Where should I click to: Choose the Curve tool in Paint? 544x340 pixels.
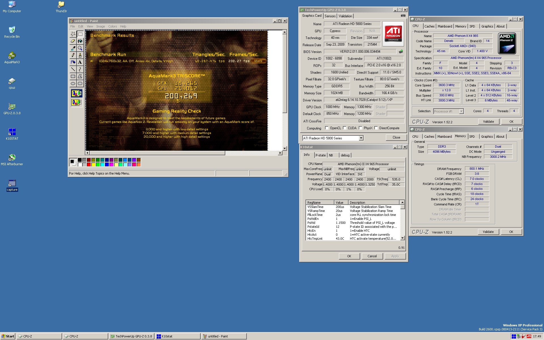pyautogui.click(x=80, y=69)
